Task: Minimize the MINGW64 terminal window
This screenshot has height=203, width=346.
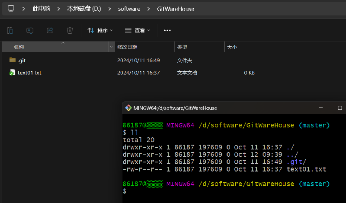Action: point(320,108)
